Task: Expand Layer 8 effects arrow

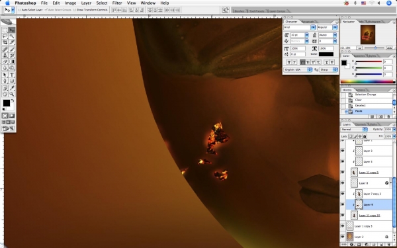Action: (x=391, y=183)
